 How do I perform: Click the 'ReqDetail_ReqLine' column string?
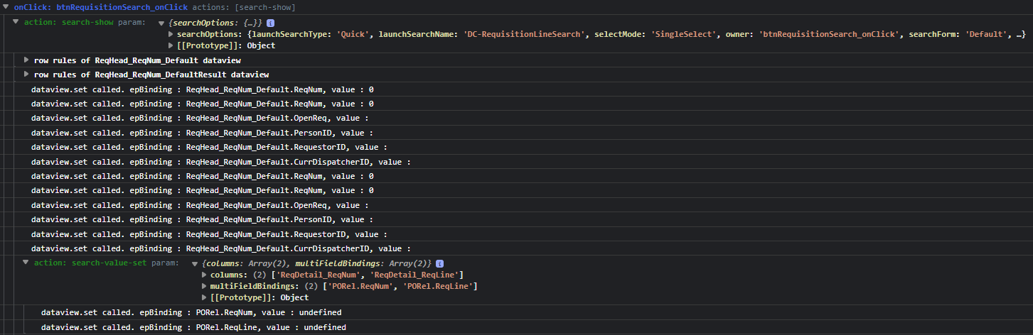tap(419, 275)
